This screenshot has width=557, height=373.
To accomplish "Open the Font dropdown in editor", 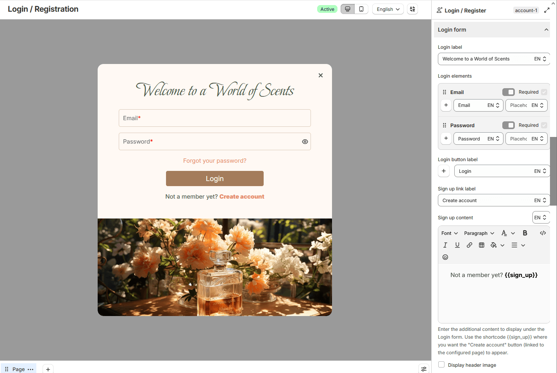I will 450,233.
